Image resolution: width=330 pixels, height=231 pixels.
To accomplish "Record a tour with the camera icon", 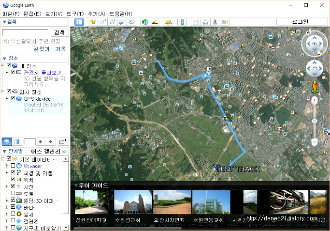I will 132,22.
